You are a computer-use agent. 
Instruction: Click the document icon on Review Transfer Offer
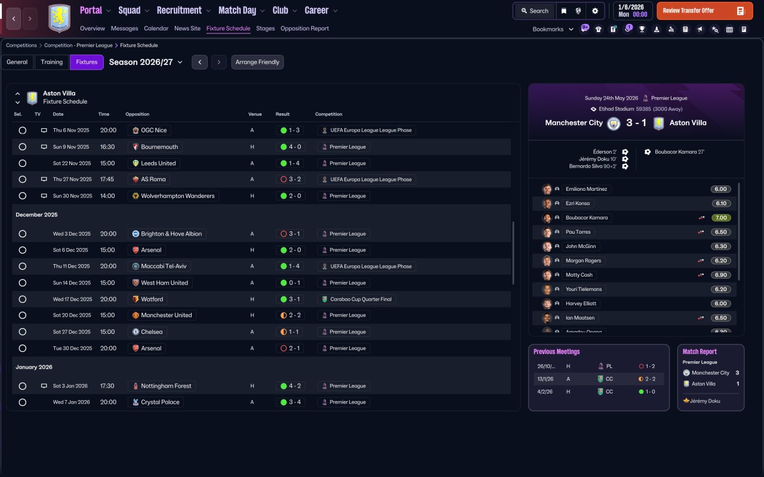coord(741,11)
